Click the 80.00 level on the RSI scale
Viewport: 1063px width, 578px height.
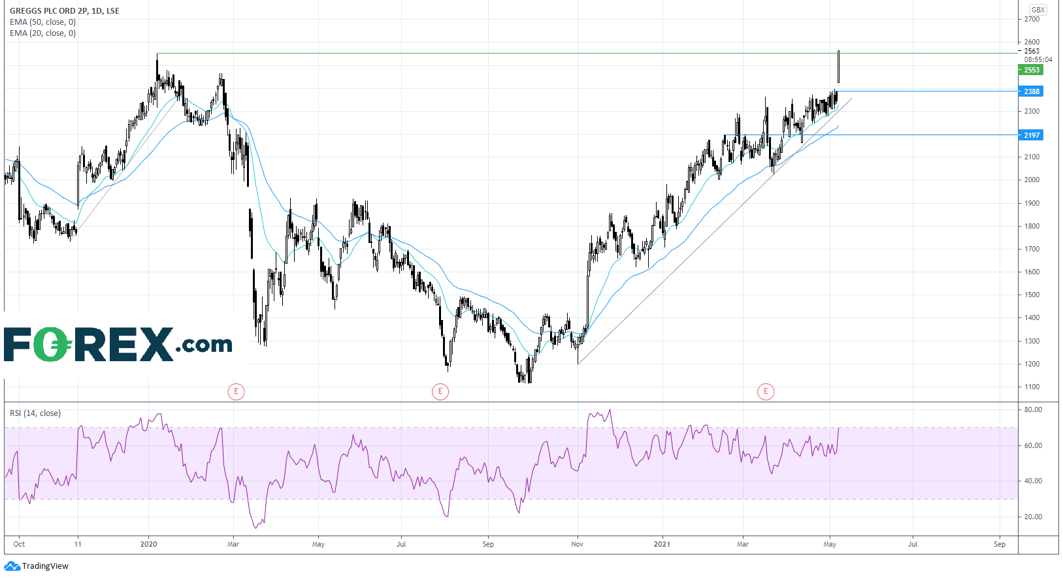1033,410
